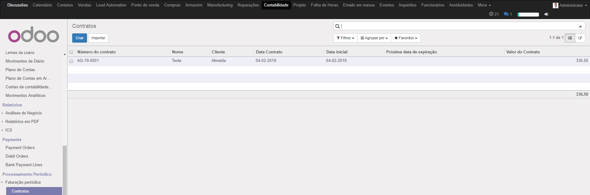This screenshot has height=195, width=590.
Task: Click the progress bar in top bar
Action: point(528,14)
